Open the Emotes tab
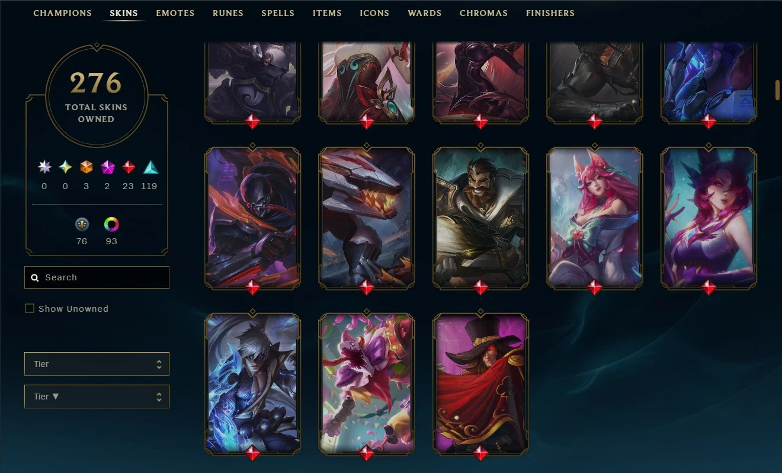Screen dimensions: 782x473 click(x=175, y=13)
